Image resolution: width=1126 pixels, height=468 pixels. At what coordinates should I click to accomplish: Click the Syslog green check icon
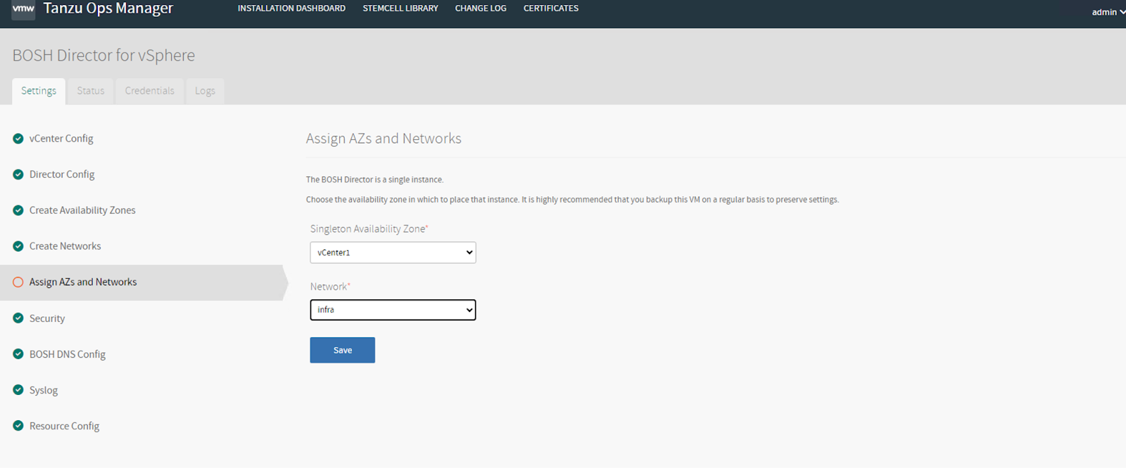[18, 390]
